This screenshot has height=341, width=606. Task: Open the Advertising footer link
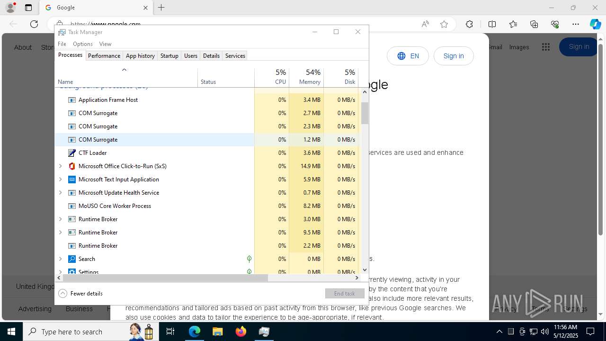(x=35, y=309)
